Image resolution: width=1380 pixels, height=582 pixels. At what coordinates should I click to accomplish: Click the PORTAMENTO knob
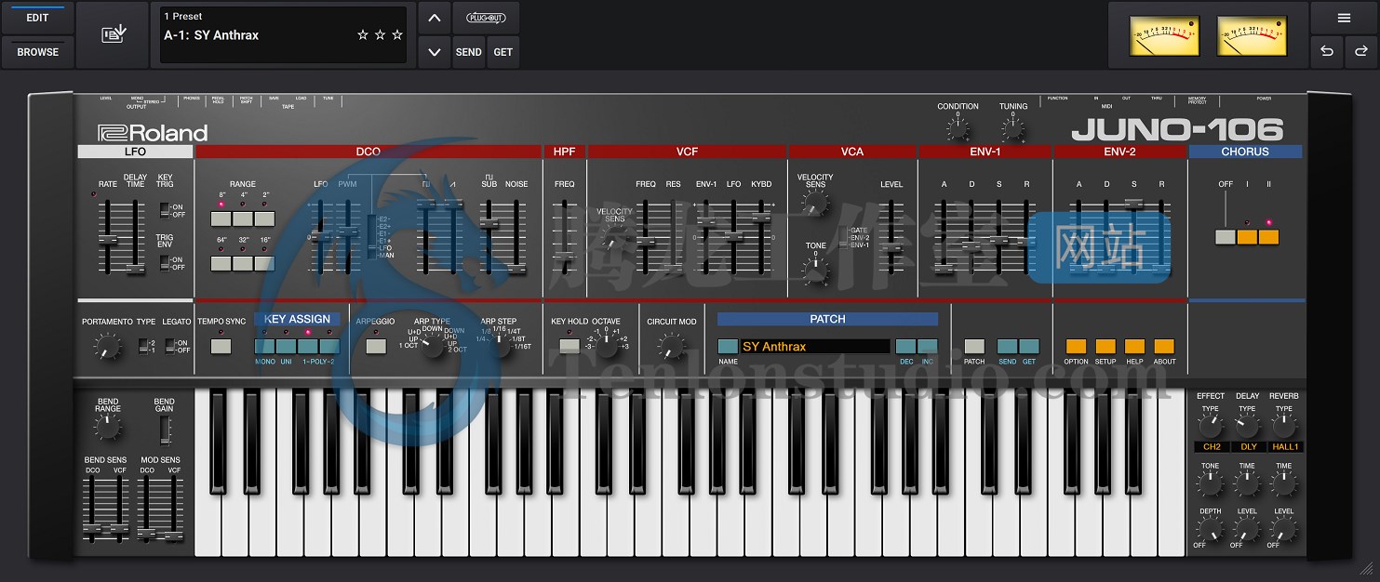pyautogui.click(x=107, y=348)
